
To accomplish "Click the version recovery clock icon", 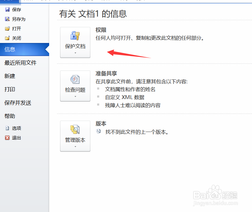I will [98, 132].
